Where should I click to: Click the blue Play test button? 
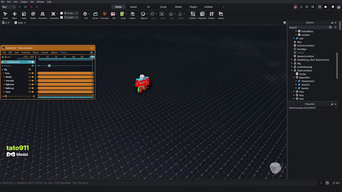coord(20,7)
